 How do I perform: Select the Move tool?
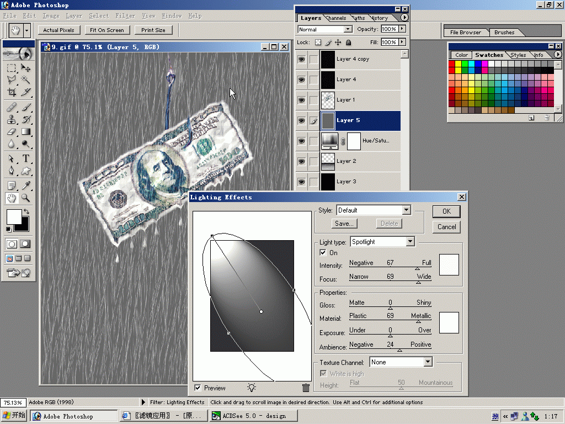tap(25, 68)
